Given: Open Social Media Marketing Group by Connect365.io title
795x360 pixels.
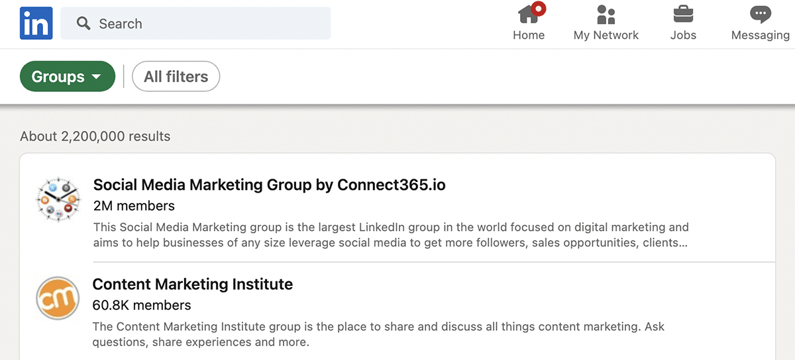Looking at the screenshot, I should click(269, 185).
